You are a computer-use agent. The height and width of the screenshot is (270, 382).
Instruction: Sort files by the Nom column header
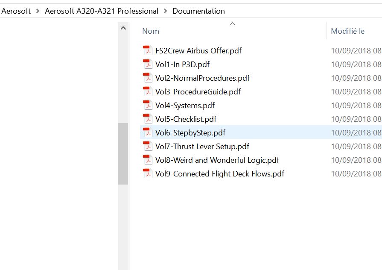point(151,31)
